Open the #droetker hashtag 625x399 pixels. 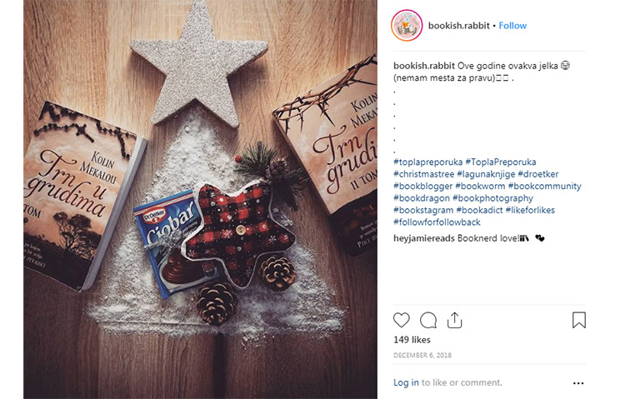pos(538,174)
